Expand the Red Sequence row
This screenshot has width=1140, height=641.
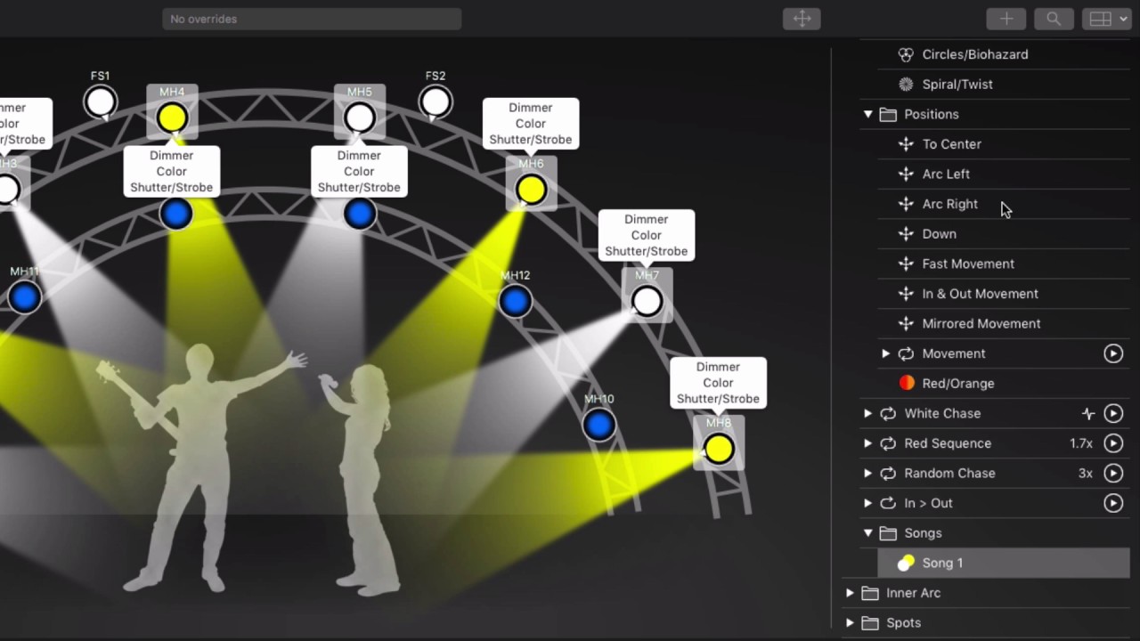click(867, 443)
